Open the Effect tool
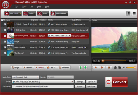Image resolution: width=138 pixels, height=95 pixels. point(29,14)
